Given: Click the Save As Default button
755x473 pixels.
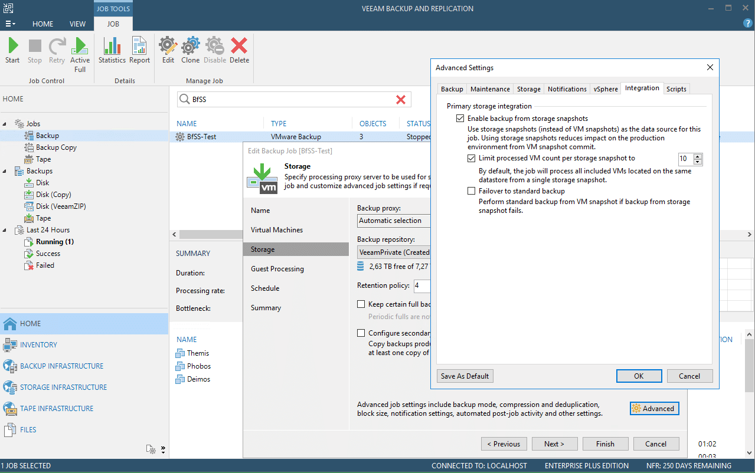Looking at the screenshot, I should coord(465,376).
